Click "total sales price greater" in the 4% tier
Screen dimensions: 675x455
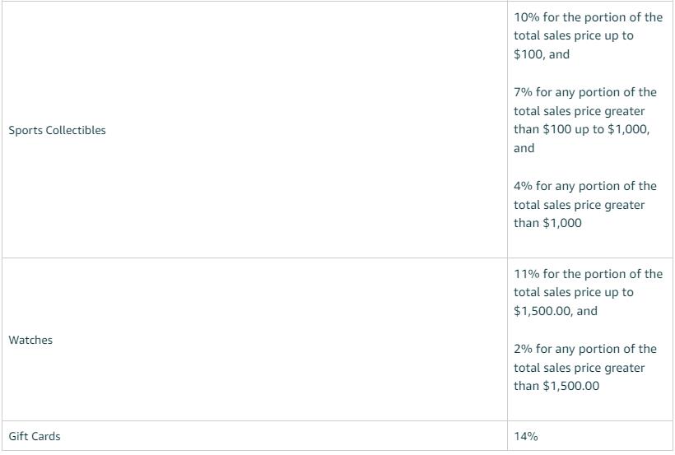580,205
